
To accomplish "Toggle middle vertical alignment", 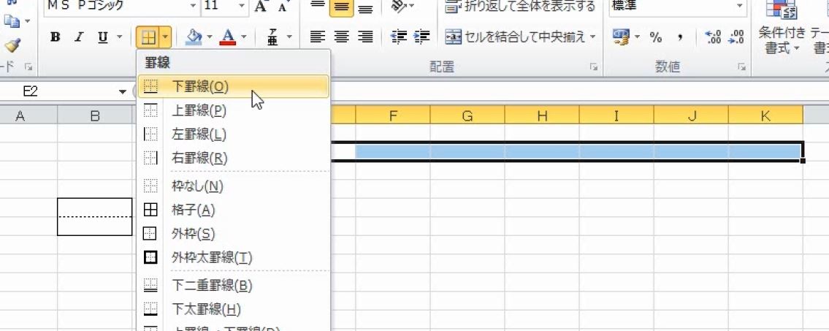I will pos(341,7).
